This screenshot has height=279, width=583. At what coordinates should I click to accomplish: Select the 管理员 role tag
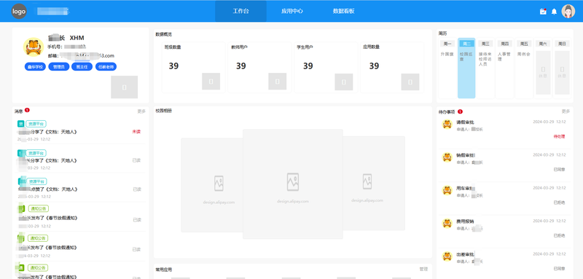click(x=59, y=67)
